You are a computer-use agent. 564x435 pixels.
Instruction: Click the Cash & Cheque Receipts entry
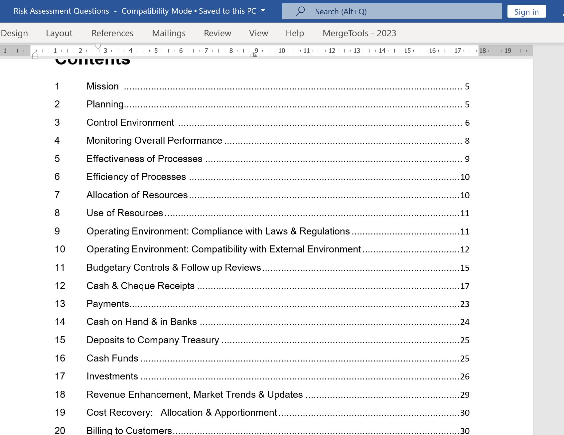140,286
